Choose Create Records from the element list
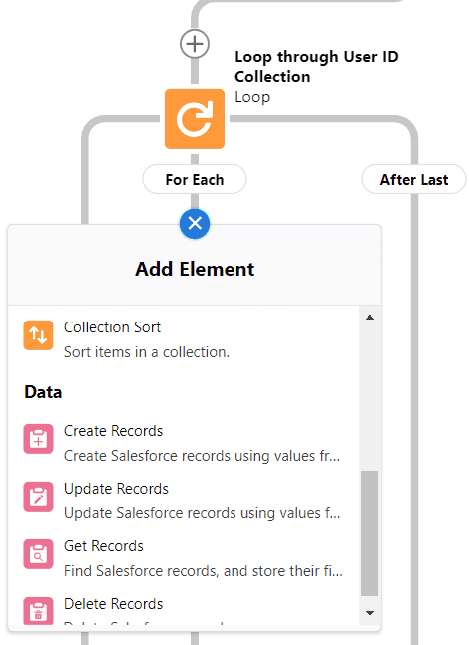 point(184,443)
